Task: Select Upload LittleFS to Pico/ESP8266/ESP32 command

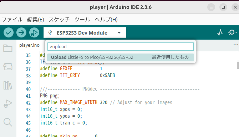Action: (x=121, y=57)
